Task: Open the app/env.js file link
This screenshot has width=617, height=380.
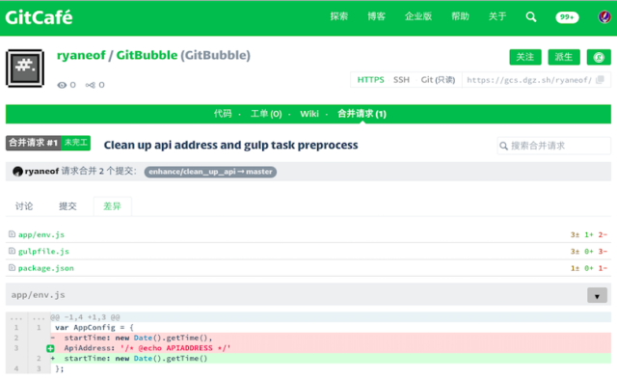Action: (x=41, y=234)
